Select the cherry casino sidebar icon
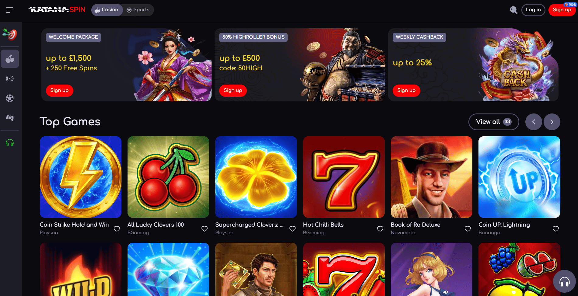This screenshot has width=578, height=296. point(10,59)
